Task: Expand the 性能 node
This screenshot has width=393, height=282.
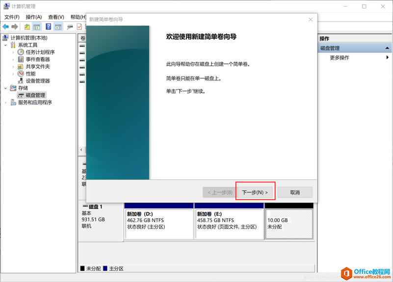Action: [x=13, y=74]
